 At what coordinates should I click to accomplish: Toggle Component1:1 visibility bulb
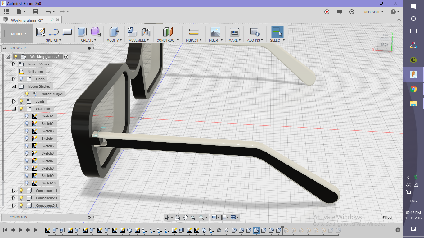[21, 191]
